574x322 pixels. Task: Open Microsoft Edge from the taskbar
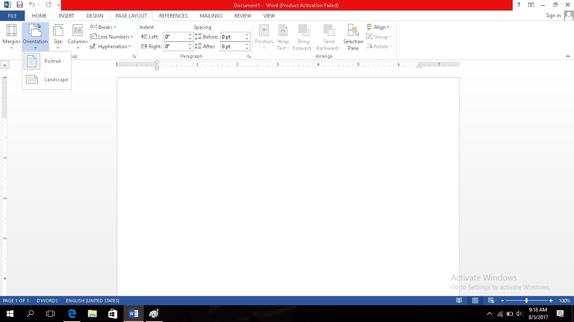[x=72, y=314]
